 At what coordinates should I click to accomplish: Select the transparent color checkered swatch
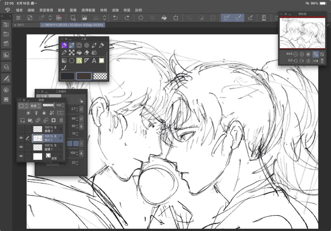click(100, 76)
